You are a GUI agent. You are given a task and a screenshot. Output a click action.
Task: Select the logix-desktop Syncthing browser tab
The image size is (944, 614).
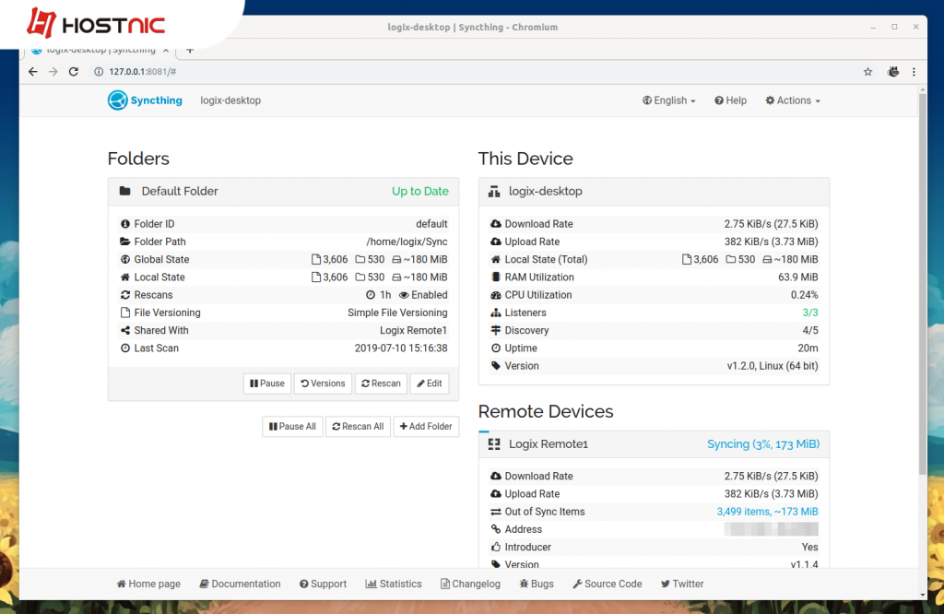point(100,51)
